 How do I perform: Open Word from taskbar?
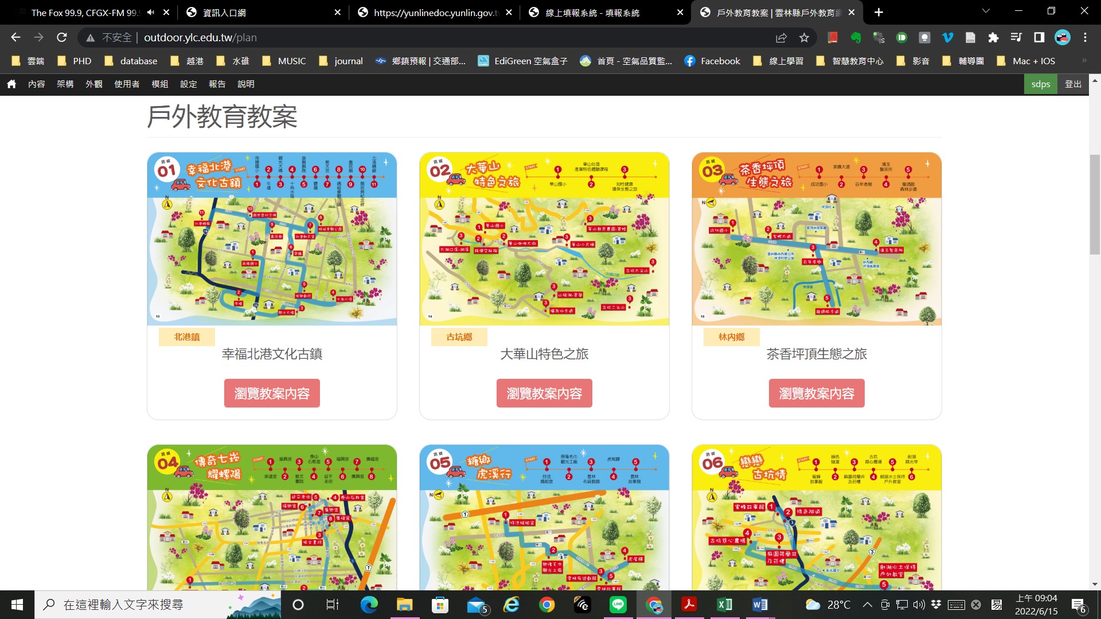coord(760,605)
